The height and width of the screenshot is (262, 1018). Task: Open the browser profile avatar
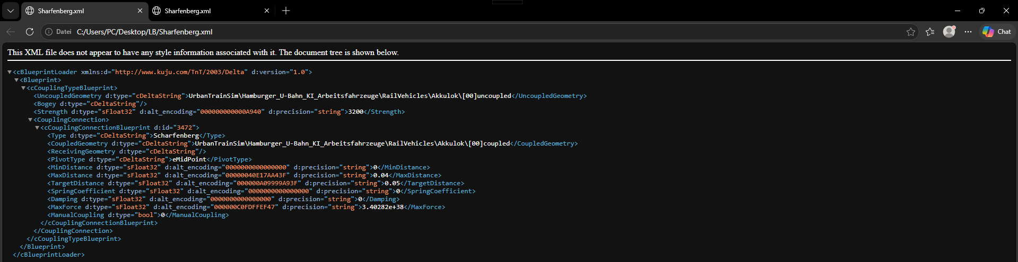(949, 32)
